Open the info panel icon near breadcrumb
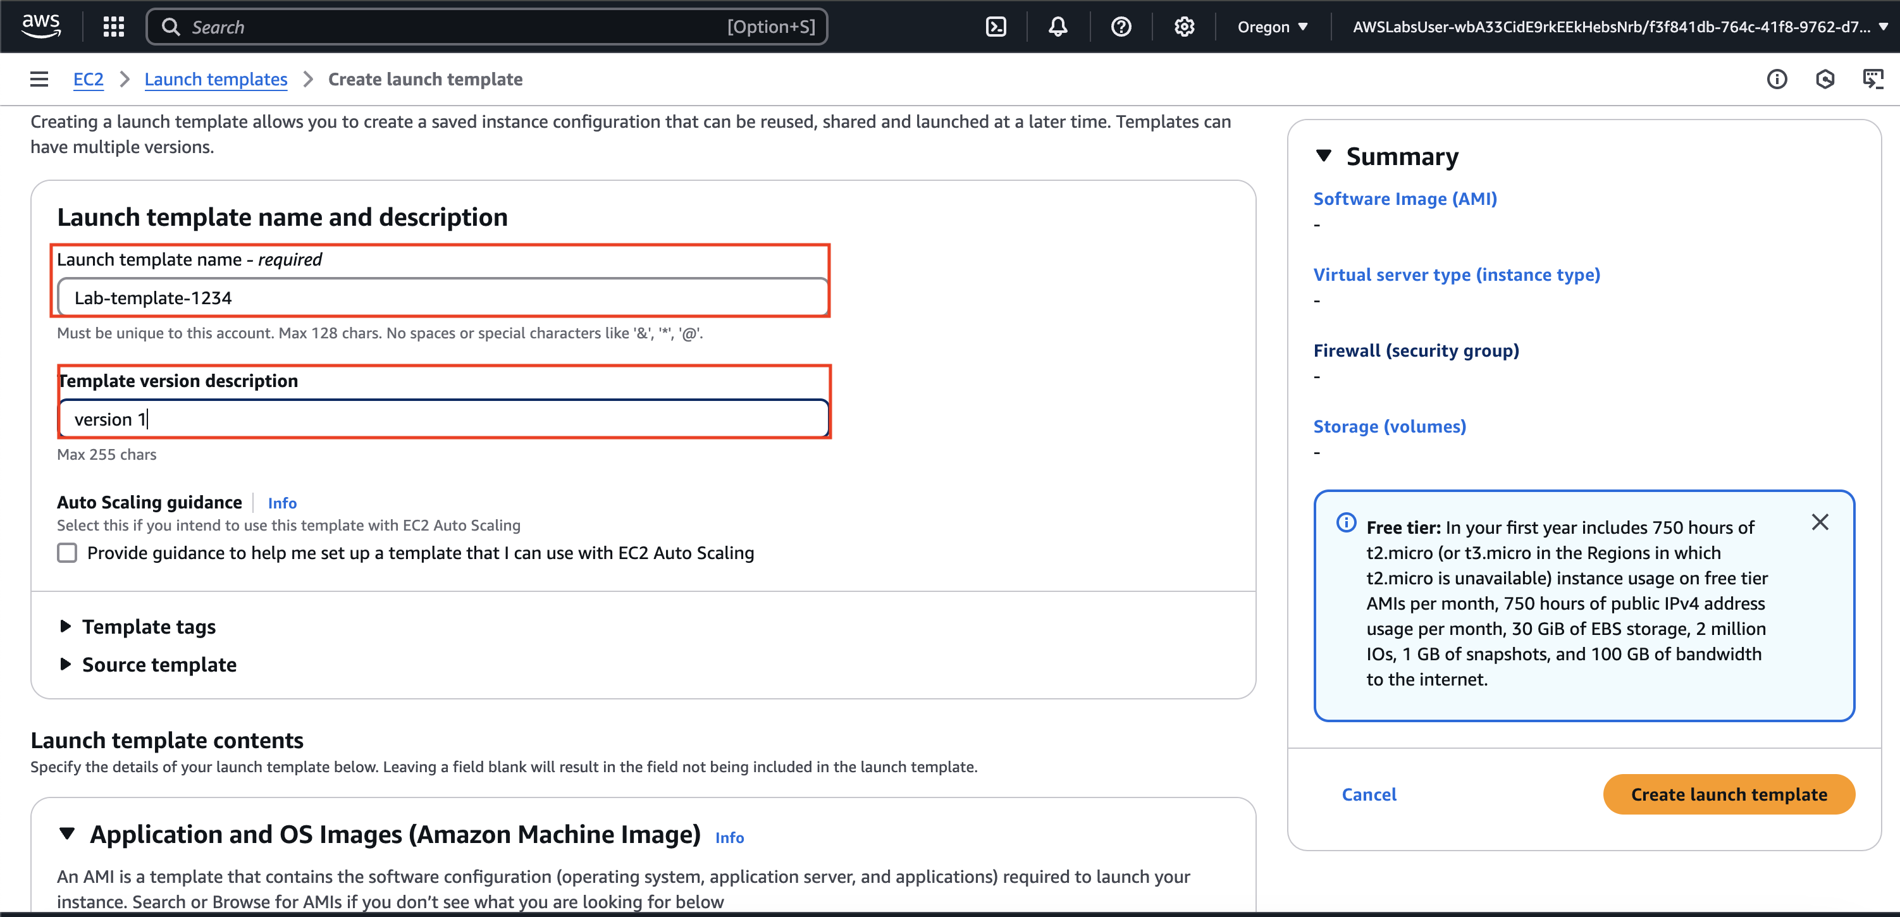Viewport: 1900px width, 917px height. click(1777, 79)
